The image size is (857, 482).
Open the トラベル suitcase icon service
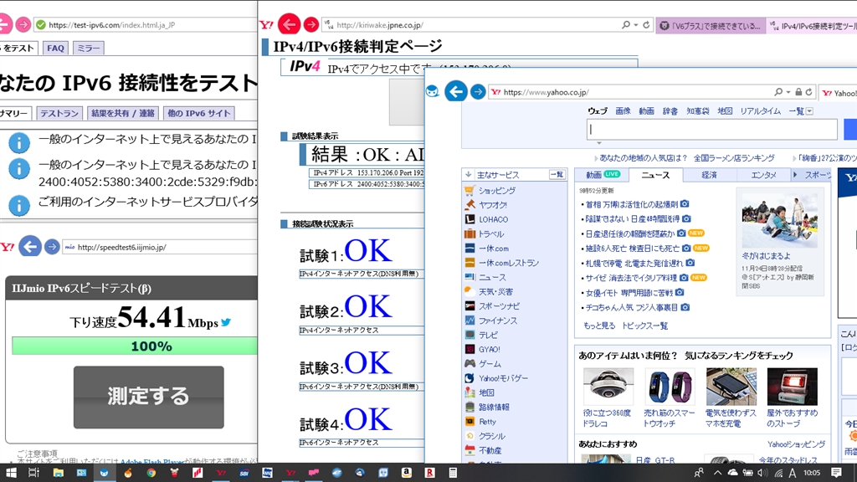click(x=470, y=234)
